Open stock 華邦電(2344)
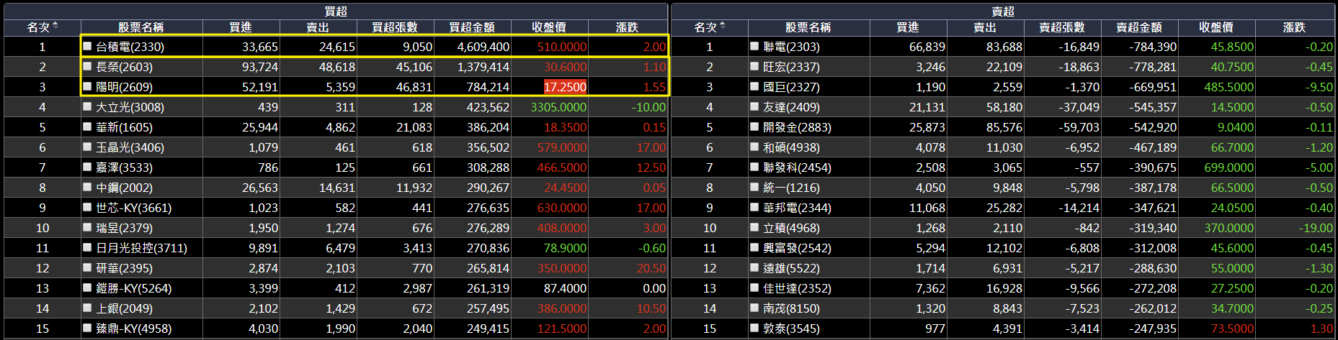Viewport: 1338px width, 340px height. point(797,208)
